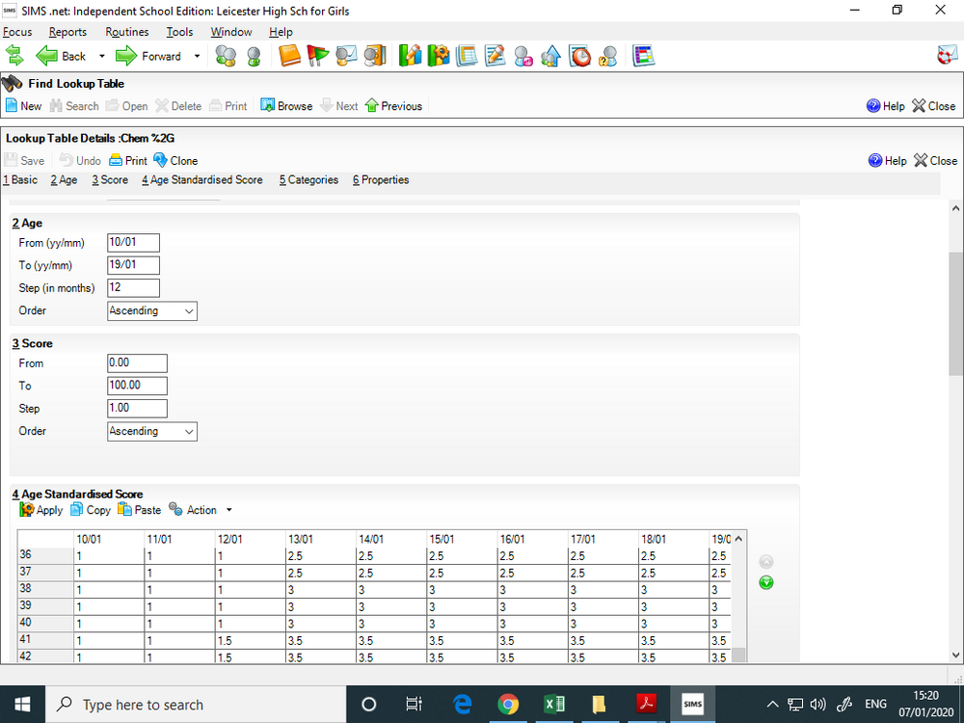Open the orange diary book icon

[x=289, y=56]
